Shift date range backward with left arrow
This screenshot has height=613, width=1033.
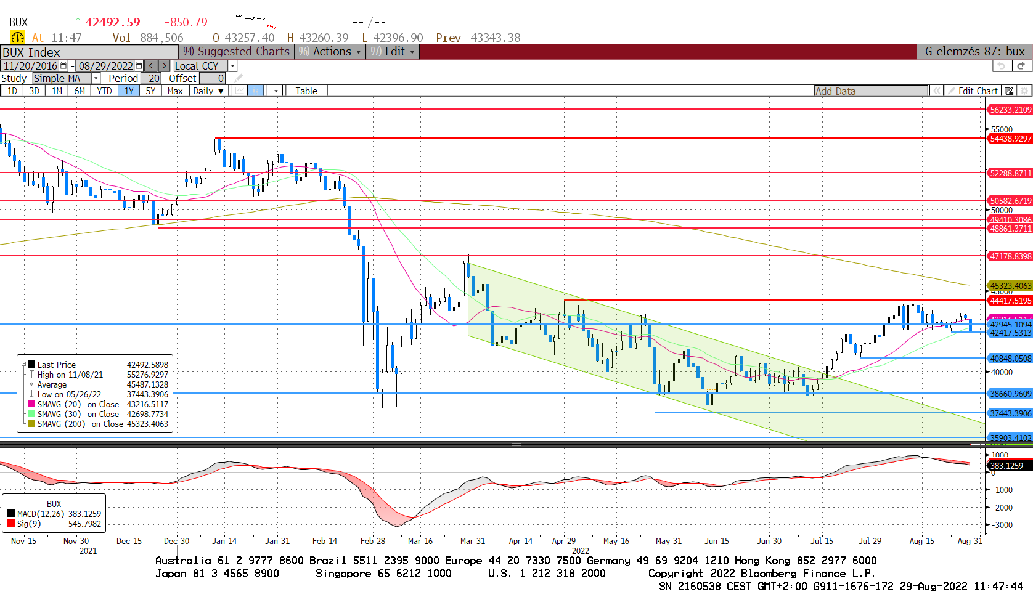click(151, 65)
